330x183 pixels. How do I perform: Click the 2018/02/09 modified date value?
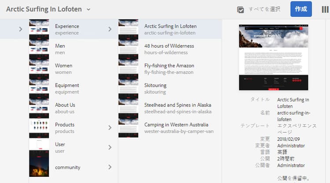(288, 139)
